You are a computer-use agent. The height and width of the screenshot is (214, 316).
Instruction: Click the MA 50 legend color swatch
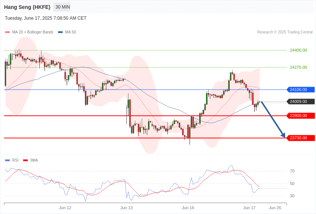(x=60, y=32)
